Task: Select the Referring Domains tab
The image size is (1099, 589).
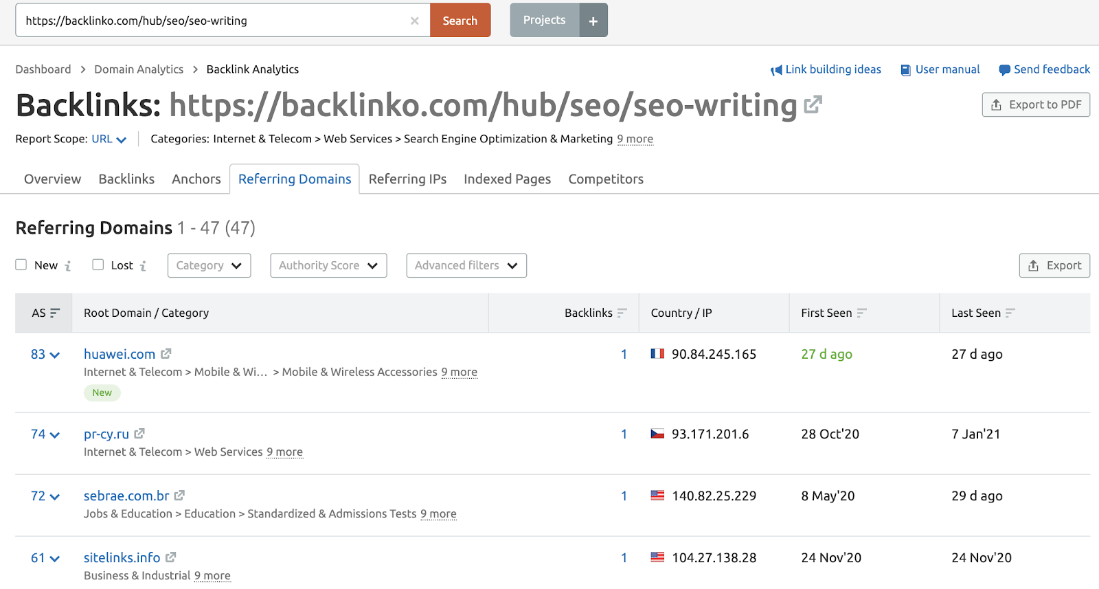Action: [295, 179]
